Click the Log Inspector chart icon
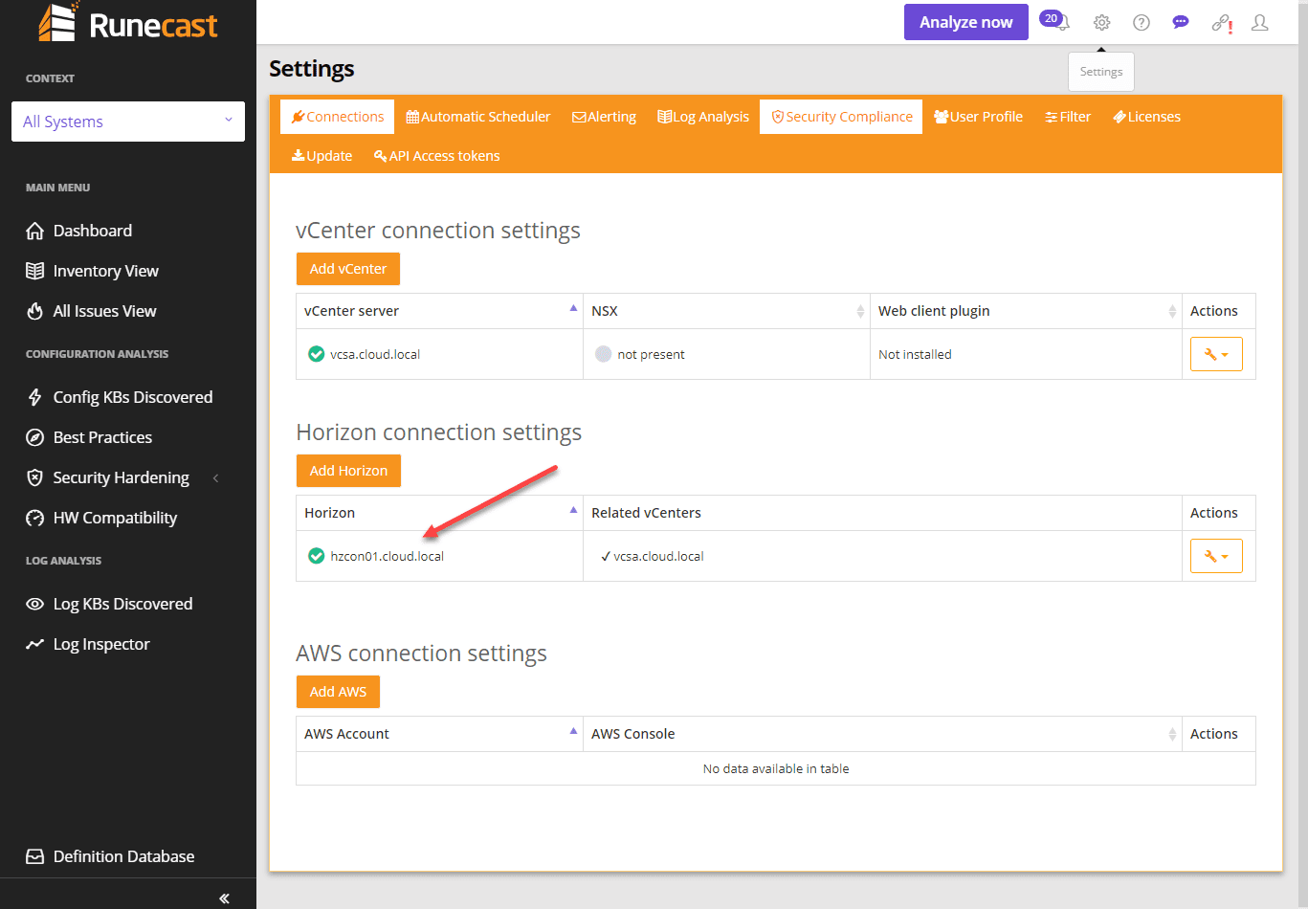Viewport: 1308px width, 909px height. 35,644
